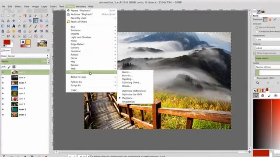Expand the Alpha to Logo submenu
This screenshot has width=280, height=157.
click(91, 77)
